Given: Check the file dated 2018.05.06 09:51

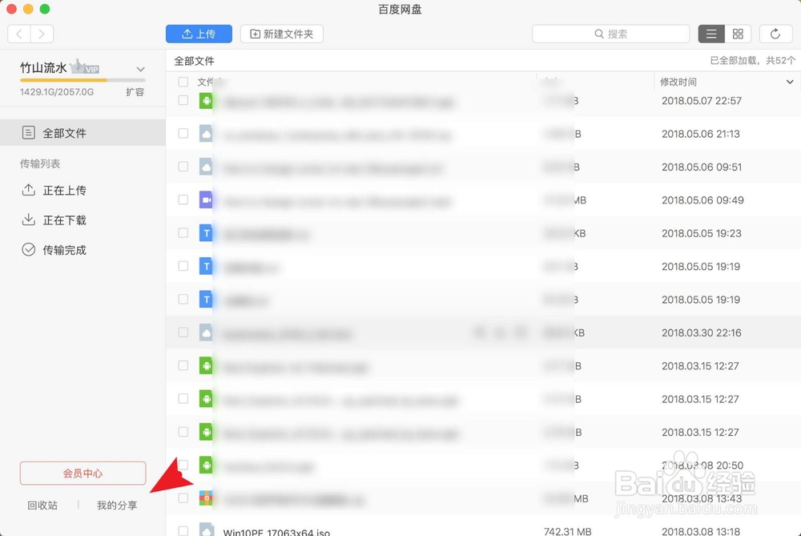Looking at the screenshot, I should tap(183, 167).
